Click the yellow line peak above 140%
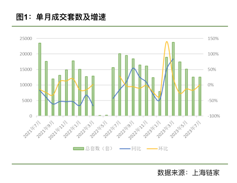The height and width of the screenshot is (183, 237). [x=167, y=42]
